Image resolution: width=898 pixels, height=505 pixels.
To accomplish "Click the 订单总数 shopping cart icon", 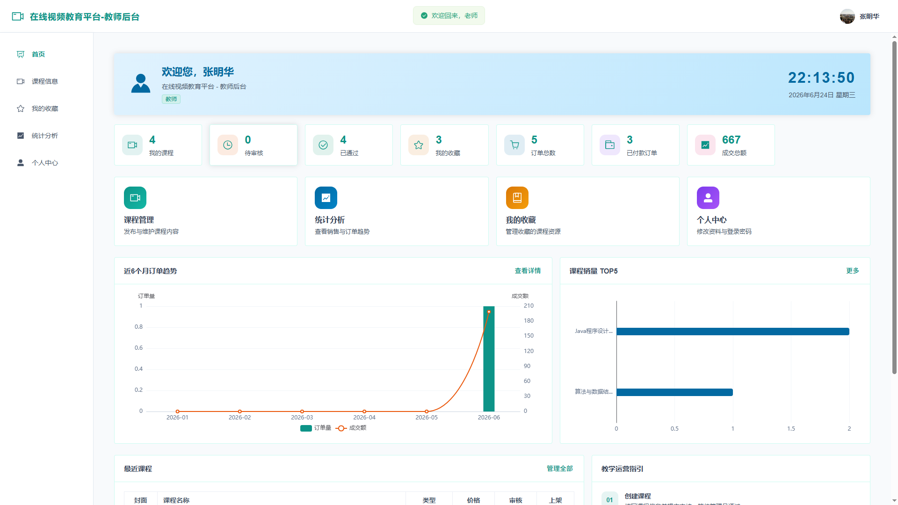I will coord(514,145).
